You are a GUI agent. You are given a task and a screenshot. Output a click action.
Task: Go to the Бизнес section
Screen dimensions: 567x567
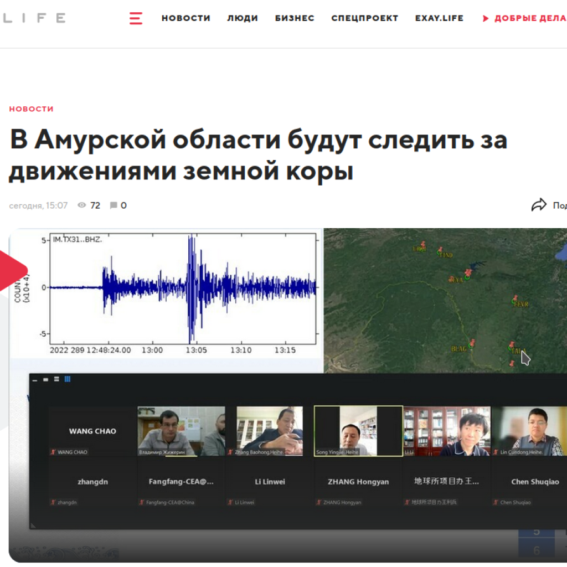pyautogui.click(x=295, y=18)
